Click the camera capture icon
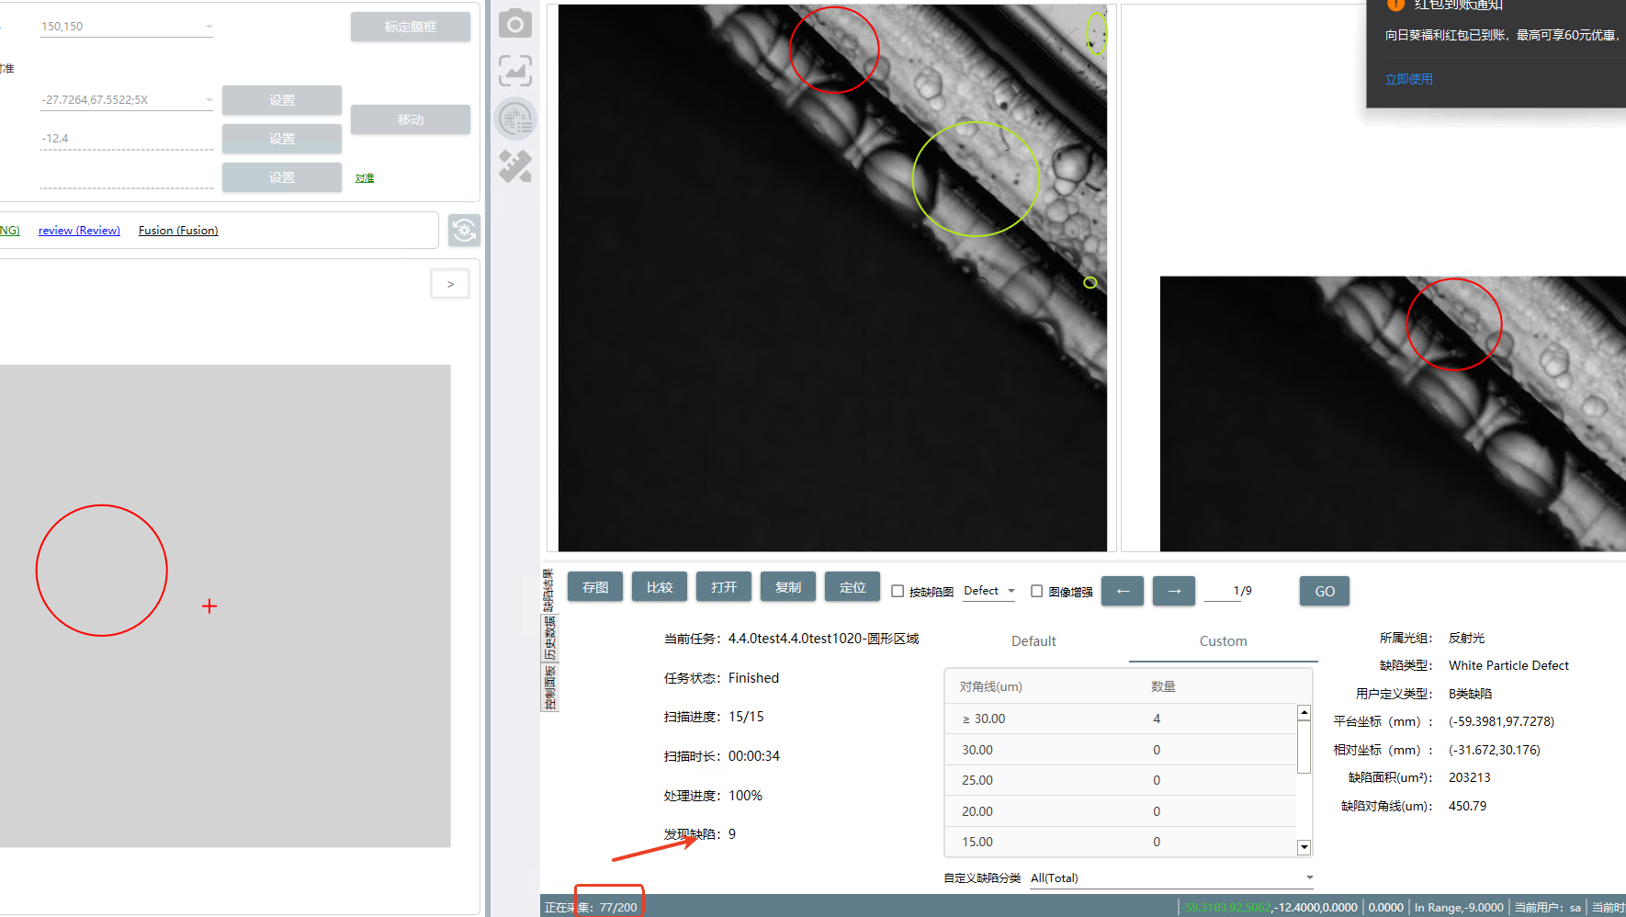Image resolution: width=1626 pixels, height=917 pixels. click(x=515, y=24)
